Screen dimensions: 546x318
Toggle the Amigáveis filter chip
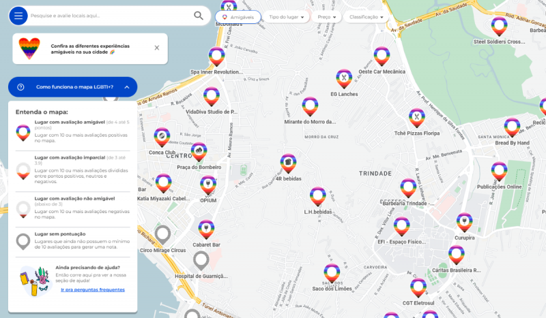pyautogui.click(x=238, y=17)
